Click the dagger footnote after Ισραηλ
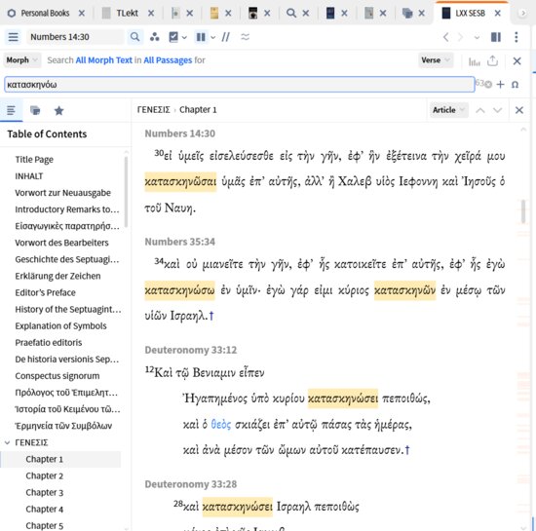This screenshot has width=536, height=531. [211, 316]
